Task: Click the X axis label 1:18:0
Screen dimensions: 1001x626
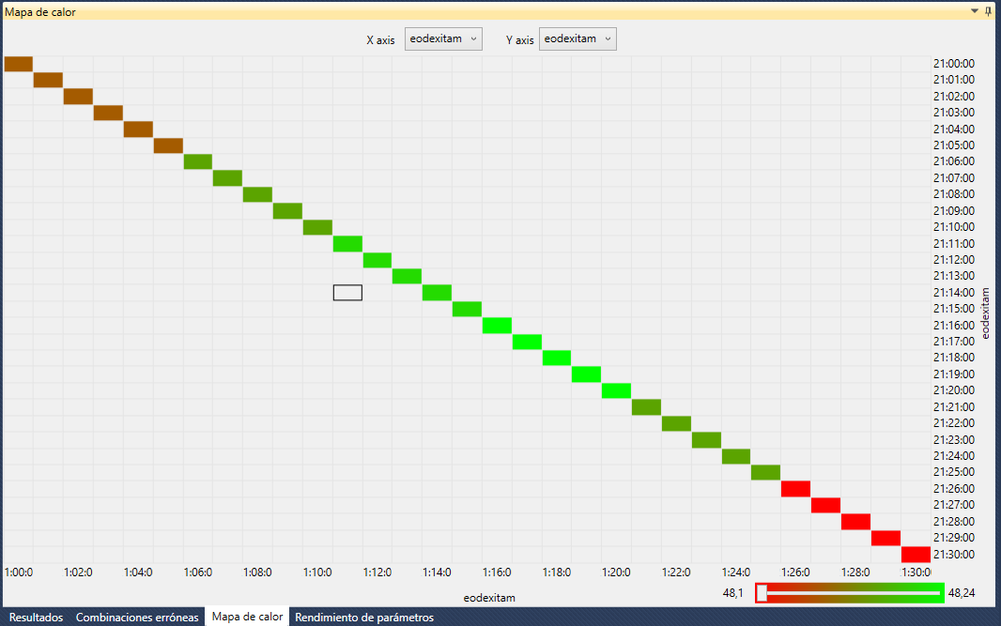Action: click(557, 573)
